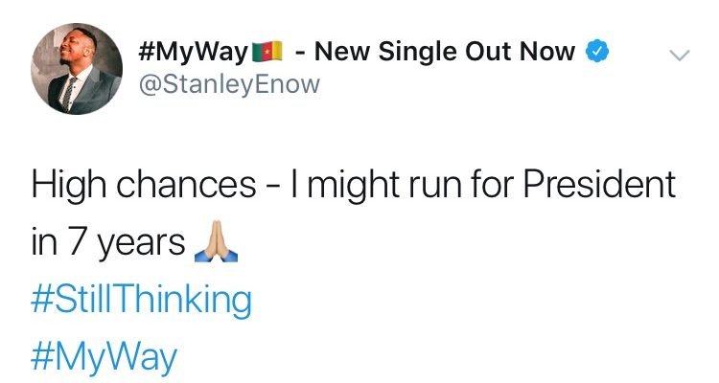Screen dimensions: 719x383
Task: Click the word "Out" in the display name
Action: pos(490,52)
